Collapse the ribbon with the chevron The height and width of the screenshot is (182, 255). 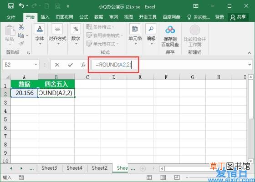pyautogui.click(x=249, y=53)
